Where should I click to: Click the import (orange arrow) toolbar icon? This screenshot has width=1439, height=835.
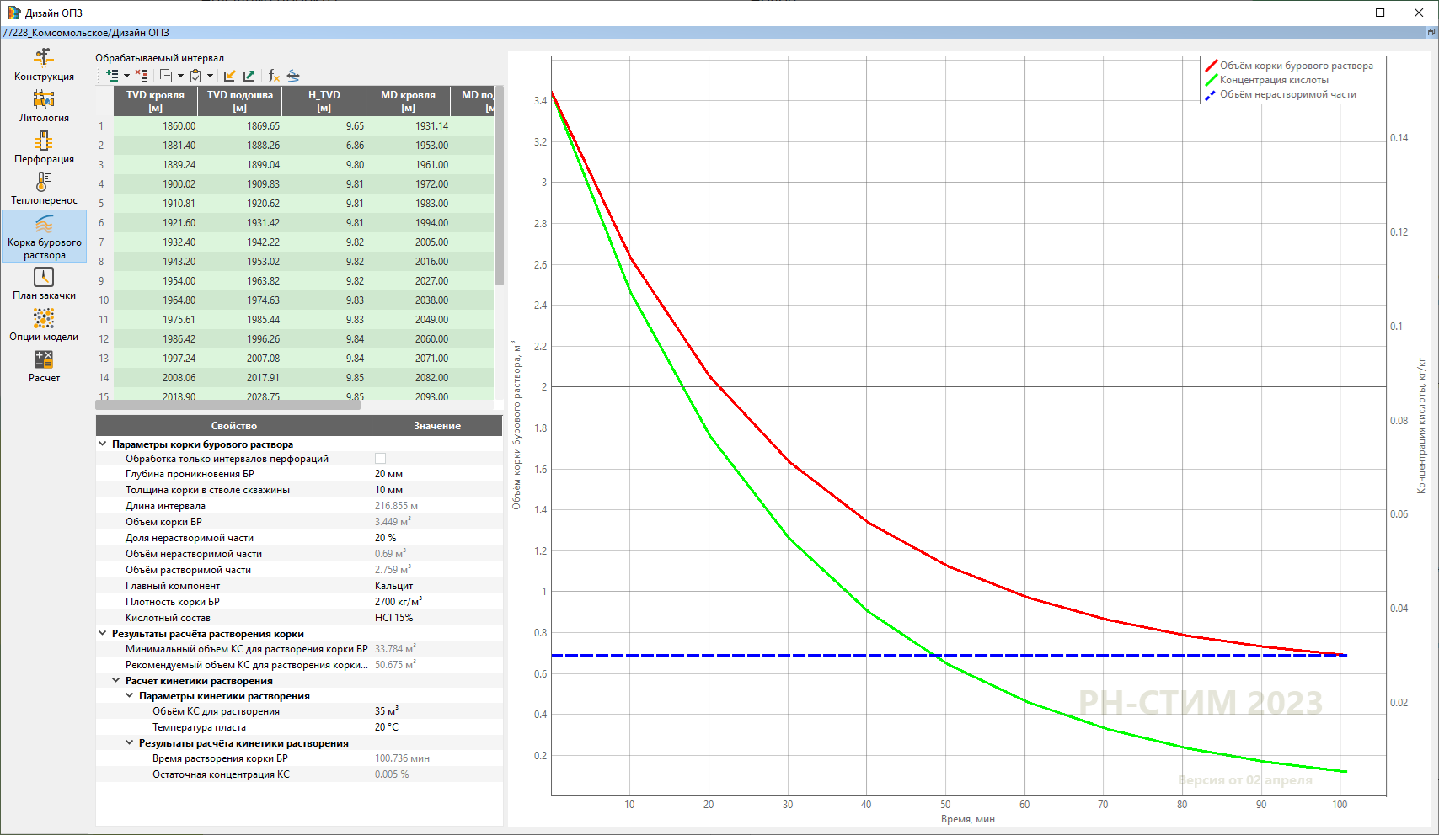click(x=229, y=76)
